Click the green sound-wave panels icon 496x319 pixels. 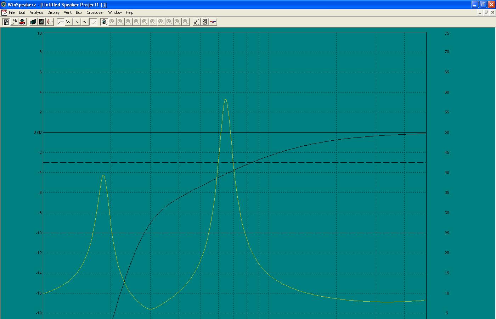tap(33, 22)
